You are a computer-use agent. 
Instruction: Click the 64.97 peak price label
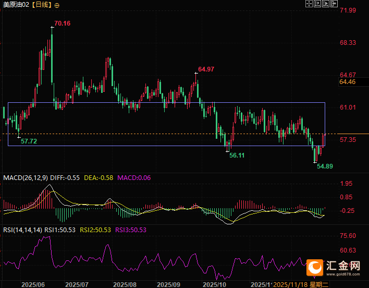coord(206,69)
